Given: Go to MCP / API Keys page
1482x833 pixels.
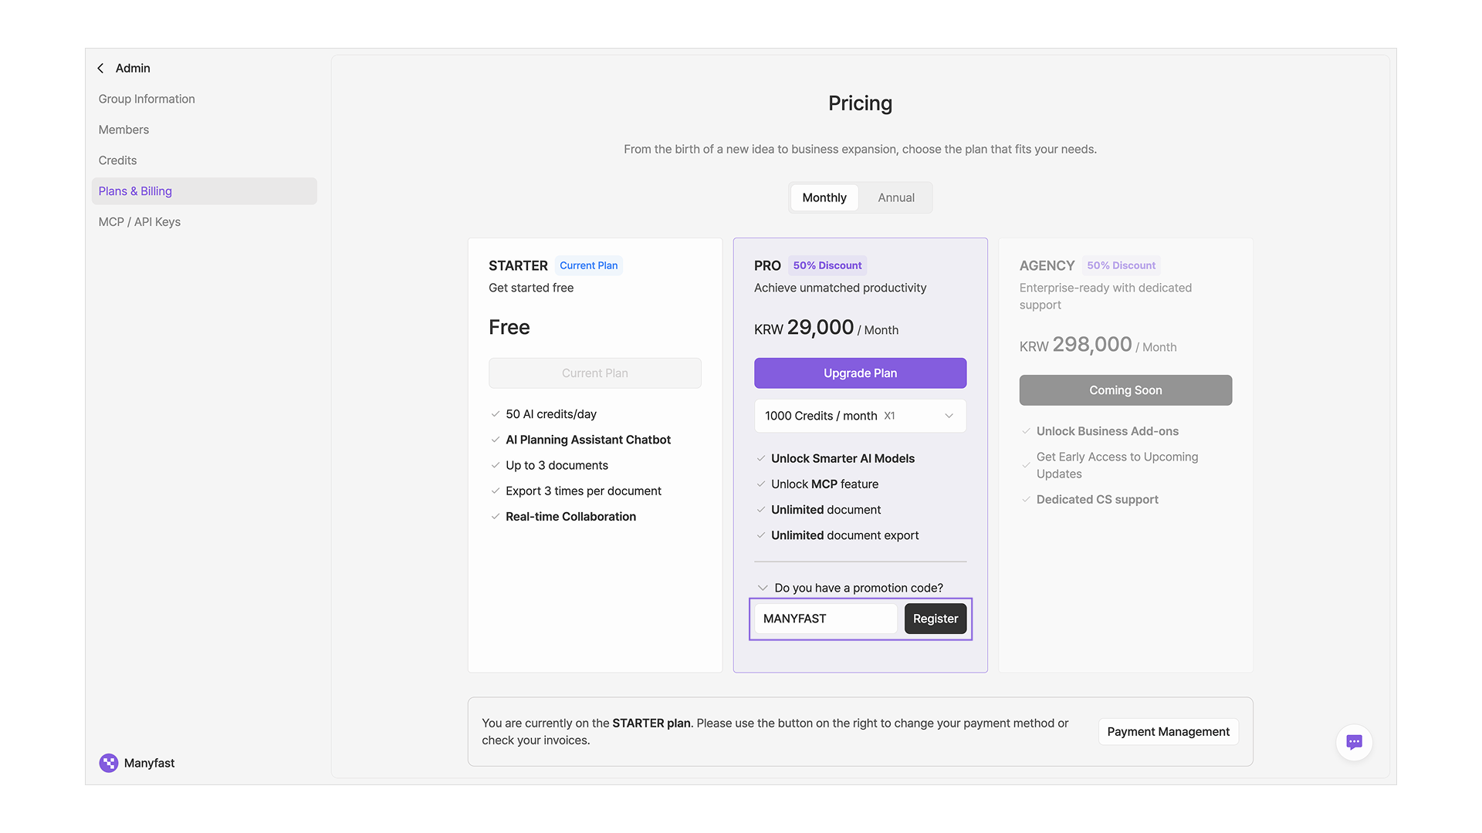Looking at the screenshot, I should [x=140, y=222].
